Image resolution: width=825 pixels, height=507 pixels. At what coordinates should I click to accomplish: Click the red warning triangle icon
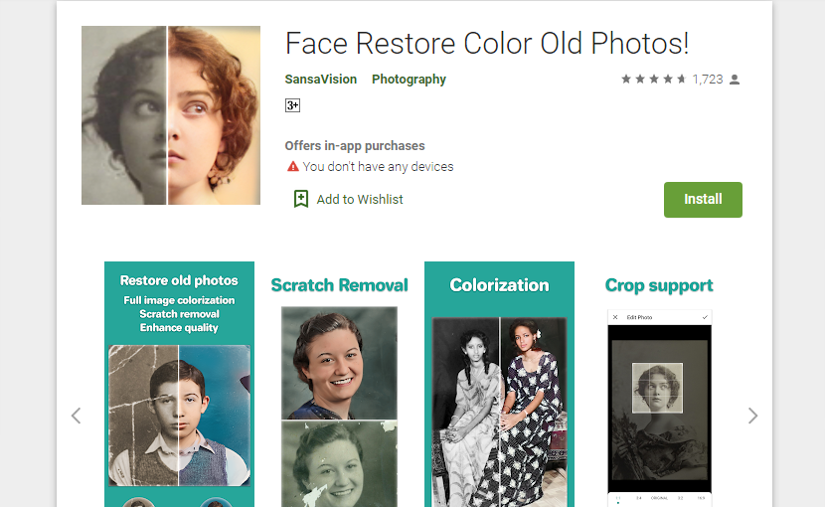pos(292,166)
